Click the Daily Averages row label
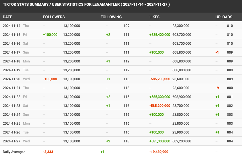Screen dimensions: 242x159 click(x=14, y=152)
